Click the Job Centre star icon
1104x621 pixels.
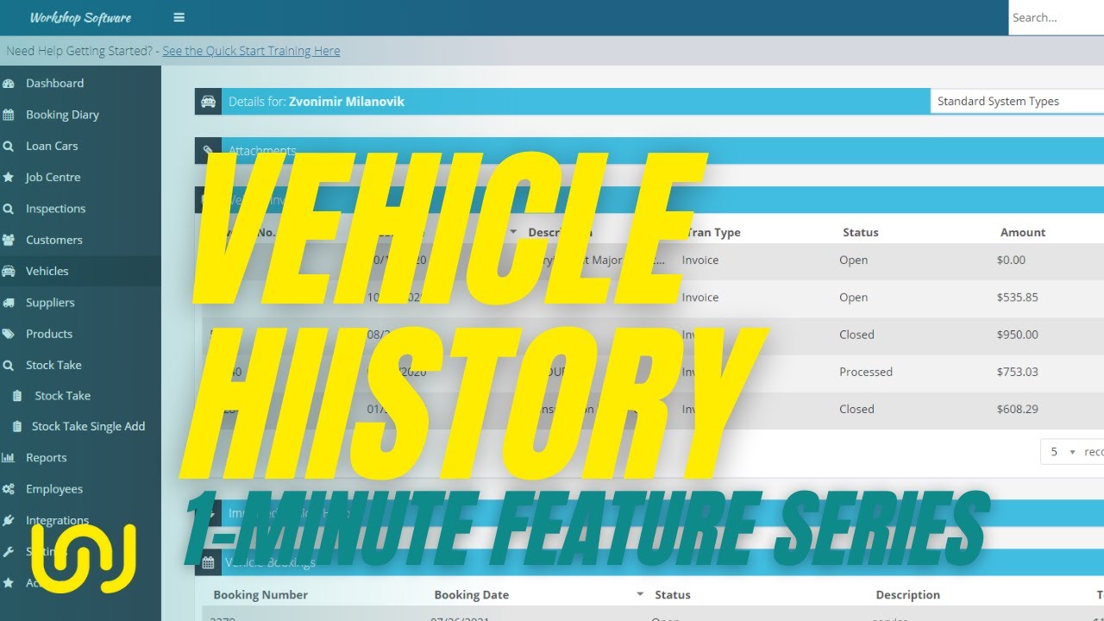9,177
